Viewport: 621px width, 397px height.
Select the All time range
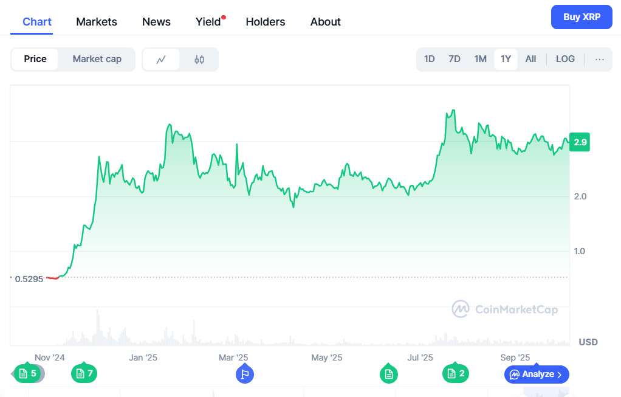pos(530,60)
